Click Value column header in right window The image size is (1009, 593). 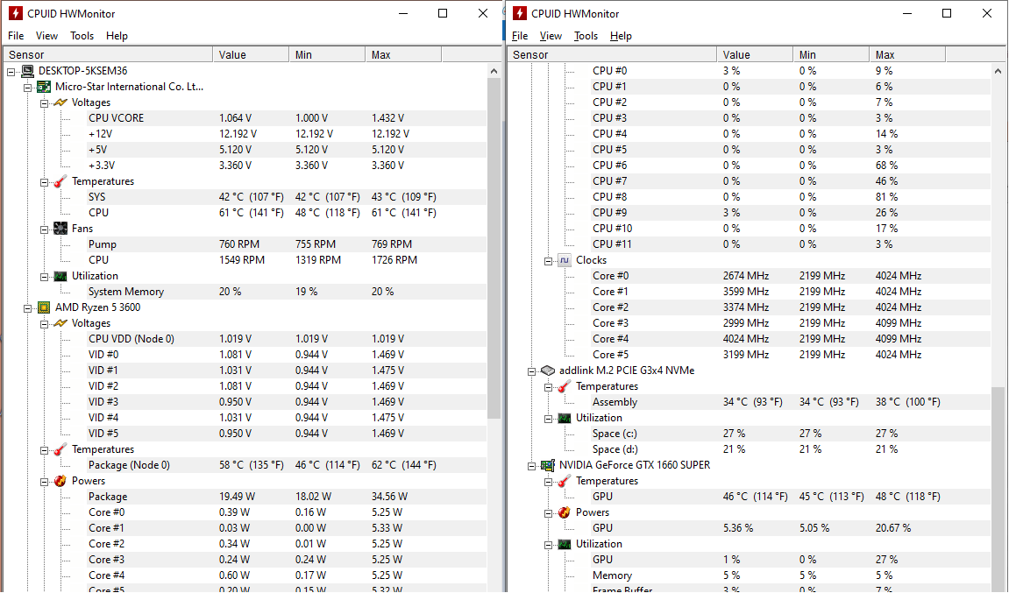(755, 54)
